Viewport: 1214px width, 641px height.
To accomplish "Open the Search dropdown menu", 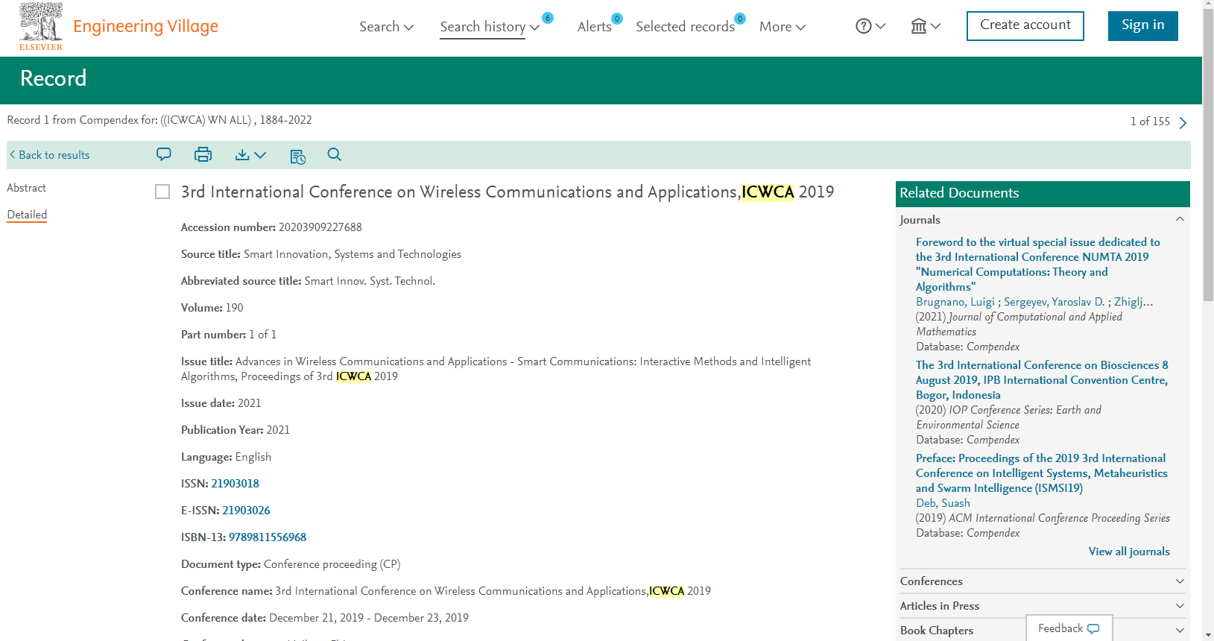I will pos(386,27).
